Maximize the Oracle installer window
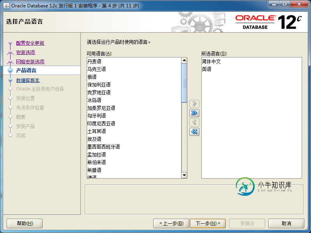311x233 pixels. pyautogui.click(x=285, y=4)
